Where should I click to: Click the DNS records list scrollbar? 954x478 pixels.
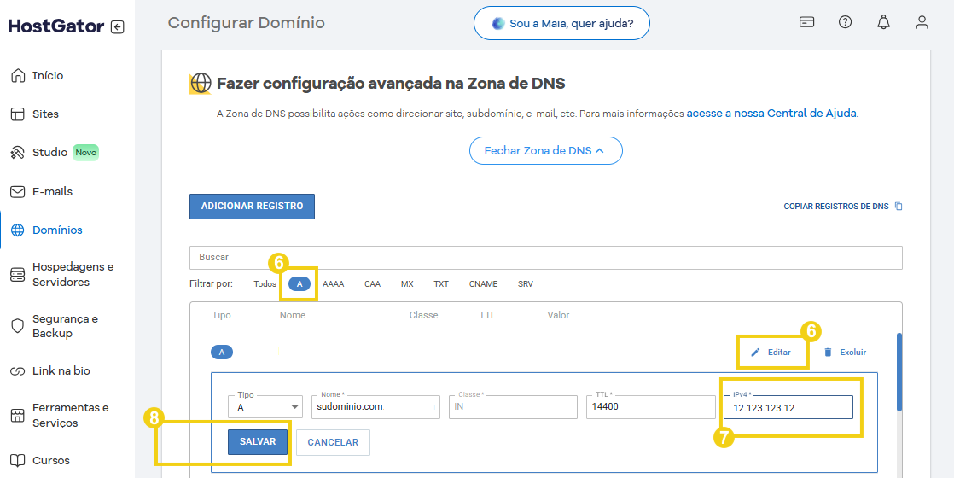899,371
